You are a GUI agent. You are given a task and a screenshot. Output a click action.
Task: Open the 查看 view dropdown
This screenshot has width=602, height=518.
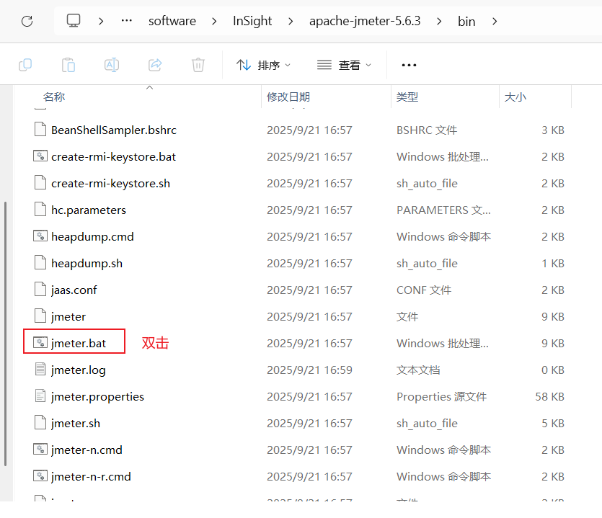point(345,65)
